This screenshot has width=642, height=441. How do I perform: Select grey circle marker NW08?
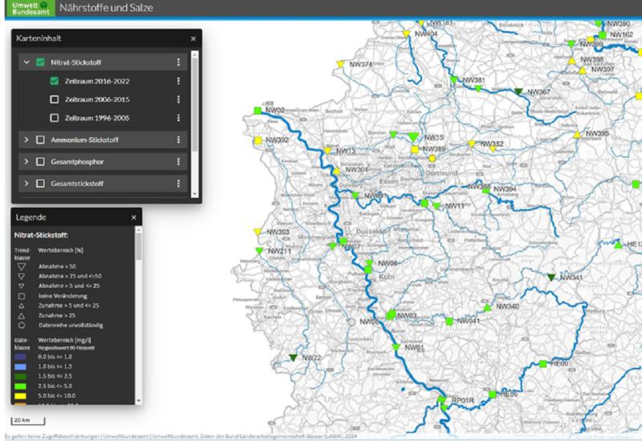click(x=351, y=322)
